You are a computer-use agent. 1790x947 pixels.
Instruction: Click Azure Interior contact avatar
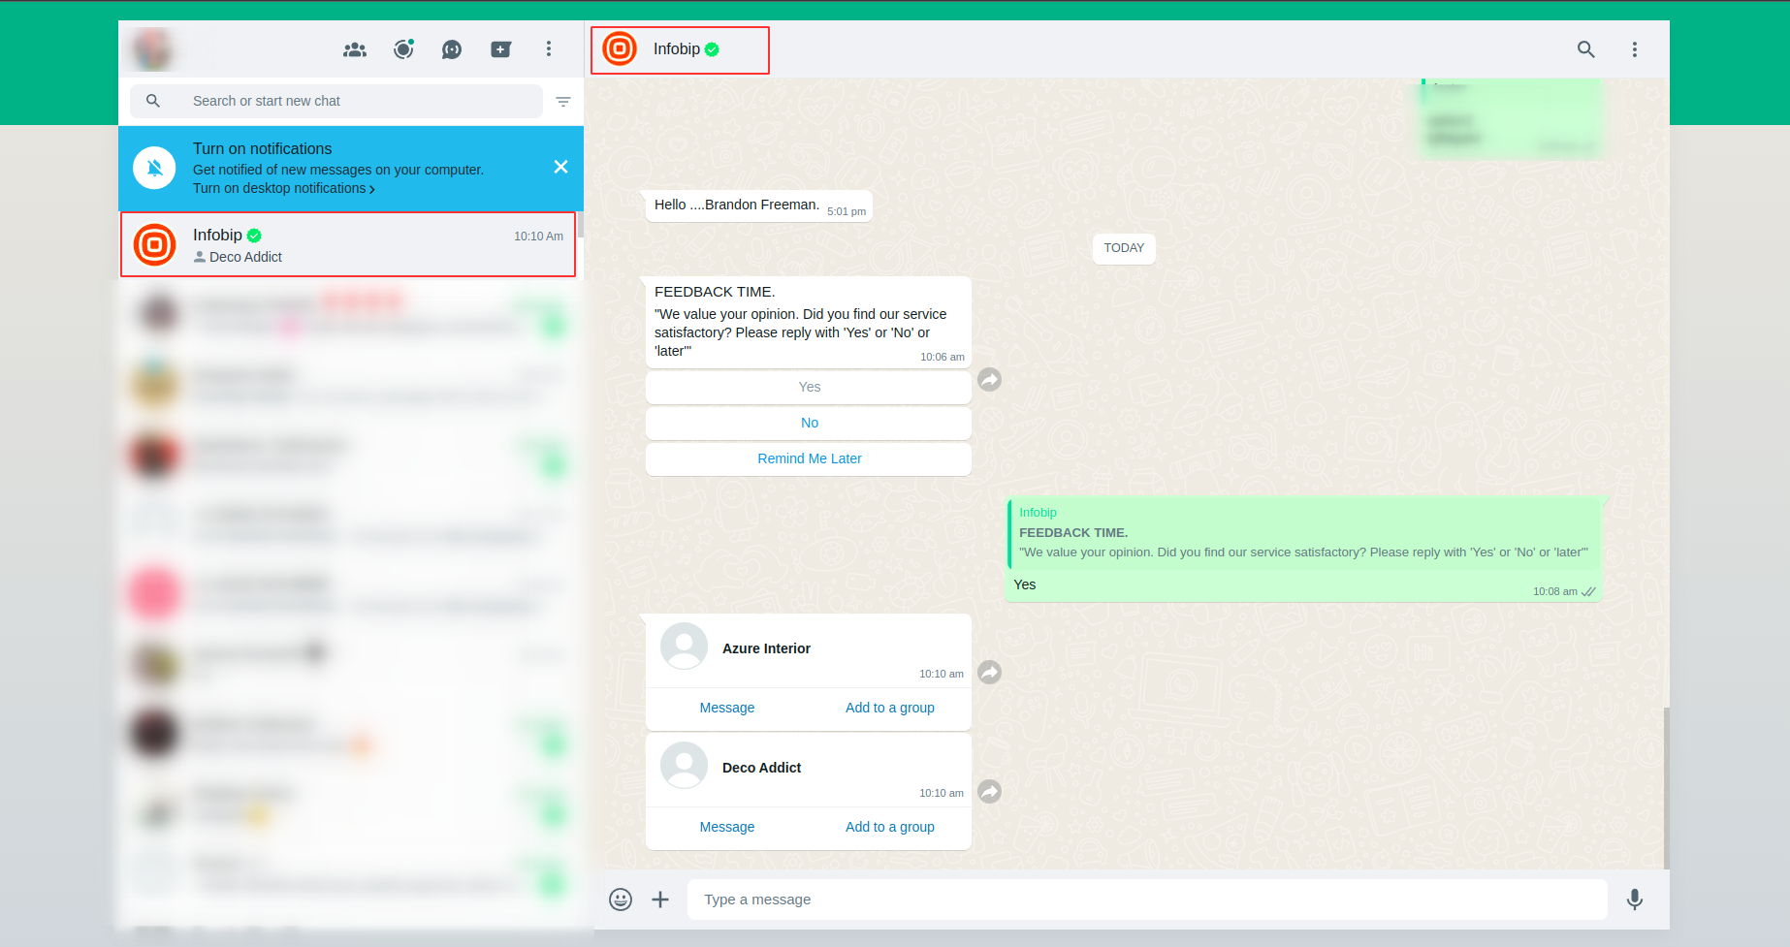pos(684,647)
